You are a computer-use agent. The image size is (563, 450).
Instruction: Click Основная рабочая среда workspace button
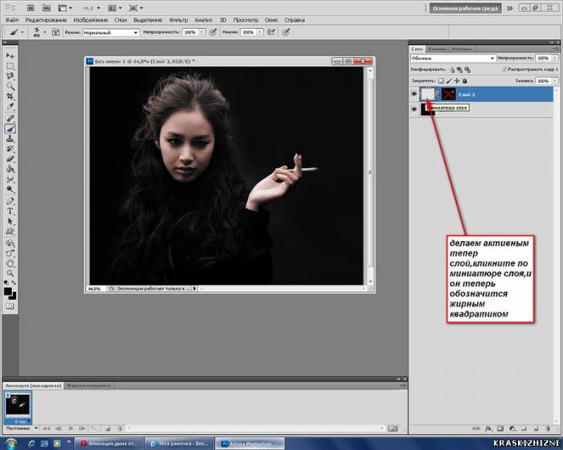tap(466, 8)
